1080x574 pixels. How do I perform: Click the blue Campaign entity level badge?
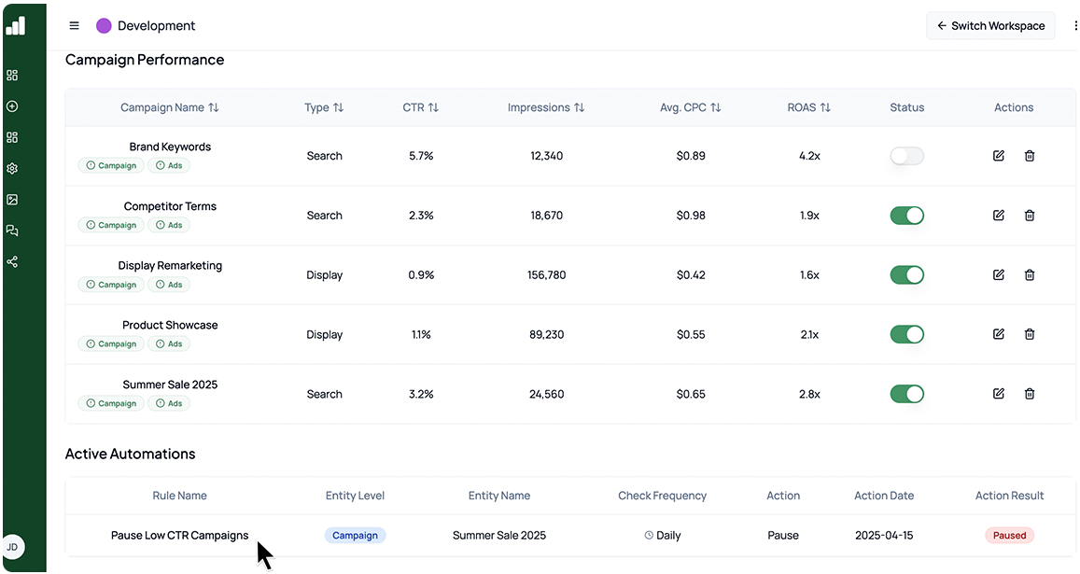(x=355, y=536)
